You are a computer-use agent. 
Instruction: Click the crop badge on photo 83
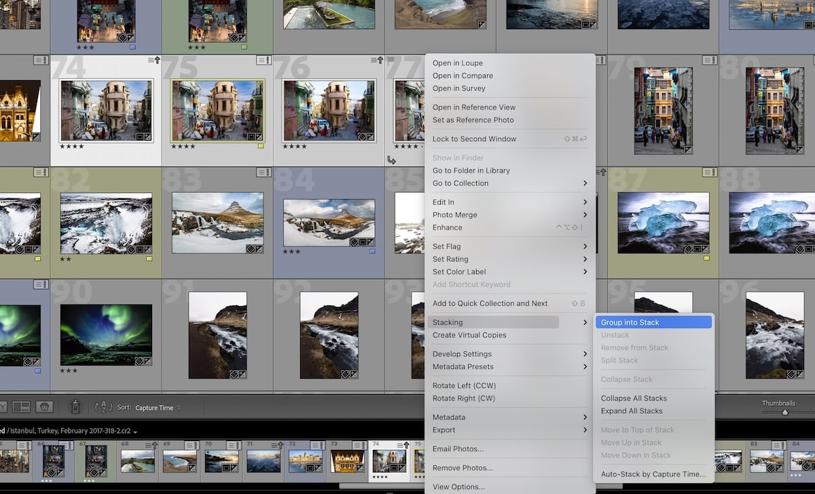pos(250,249)
